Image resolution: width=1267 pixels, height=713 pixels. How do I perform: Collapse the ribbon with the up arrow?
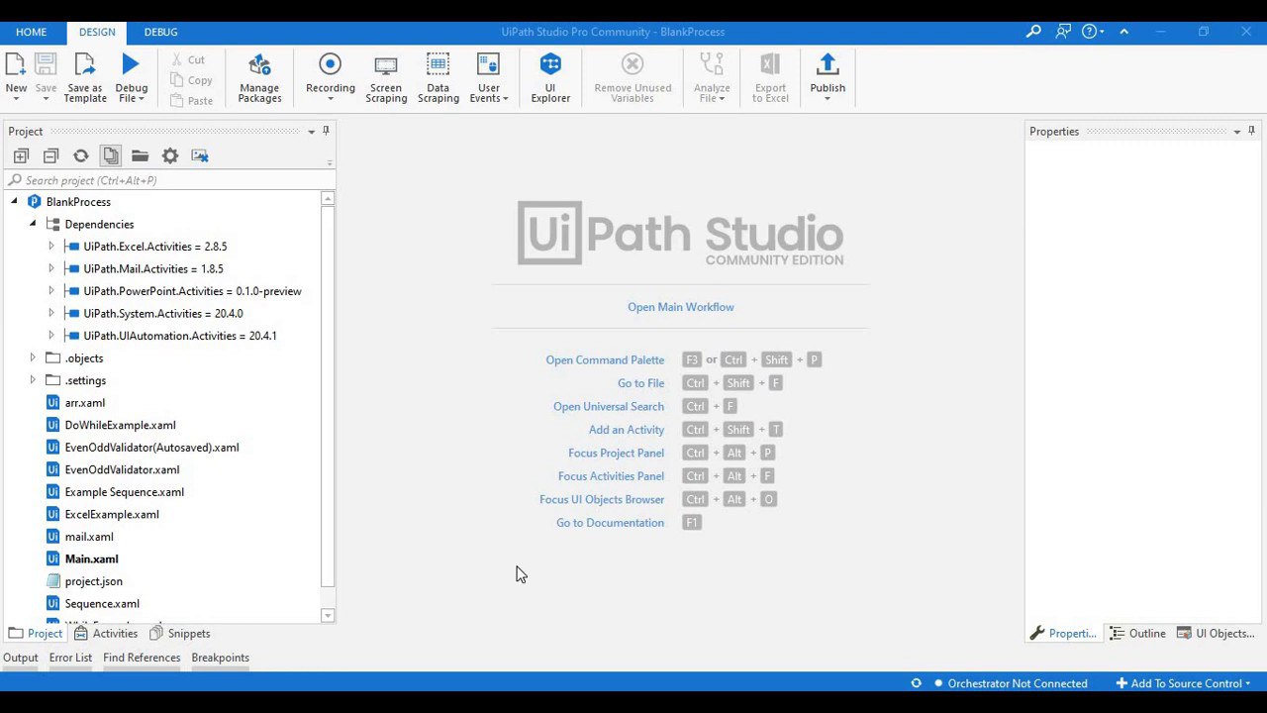pyautogui.click(x=1123, y=32)
